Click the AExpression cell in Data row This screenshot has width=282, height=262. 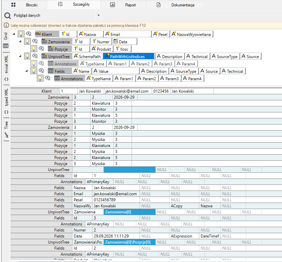184,236
